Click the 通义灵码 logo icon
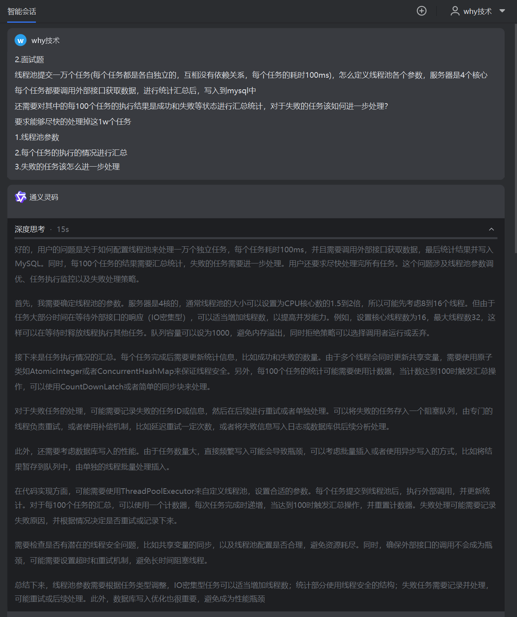This screenshot has height=617, width=517. 20,197
